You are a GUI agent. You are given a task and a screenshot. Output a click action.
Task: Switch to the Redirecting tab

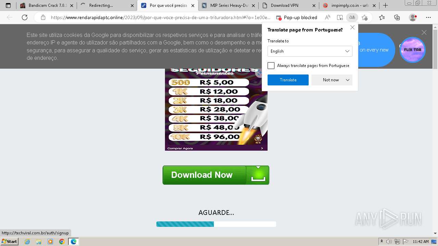coord(106,5)
